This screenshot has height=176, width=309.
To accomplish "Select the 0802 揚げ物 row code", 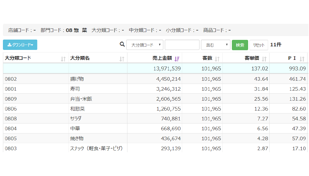I will point(11,79).
